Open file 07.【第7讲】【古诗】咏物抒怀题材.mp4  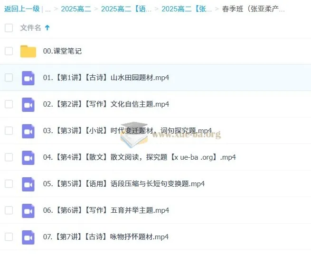[106, 237]
